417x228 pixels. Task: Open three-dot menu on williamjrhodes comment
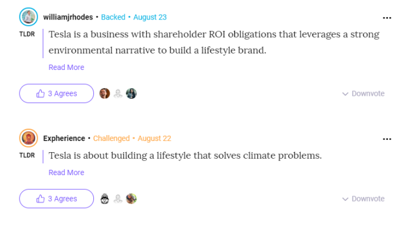pos(387,18)
